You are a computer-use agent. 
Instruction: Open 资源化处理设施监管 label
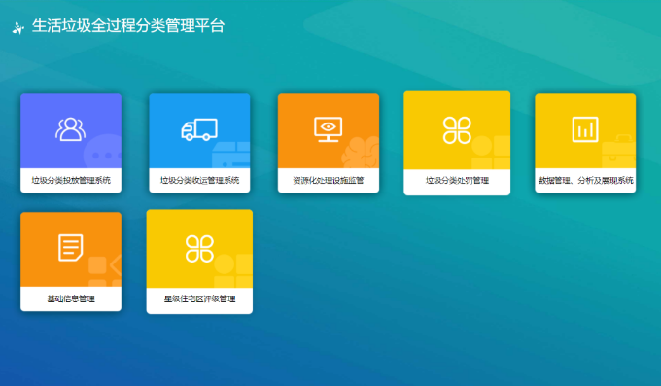[328, 180]
